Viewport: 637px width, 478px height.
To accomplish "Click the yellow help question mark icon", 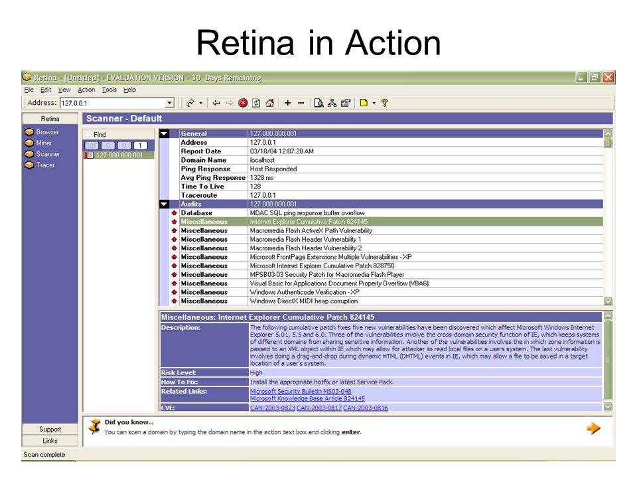I will 384,103.
